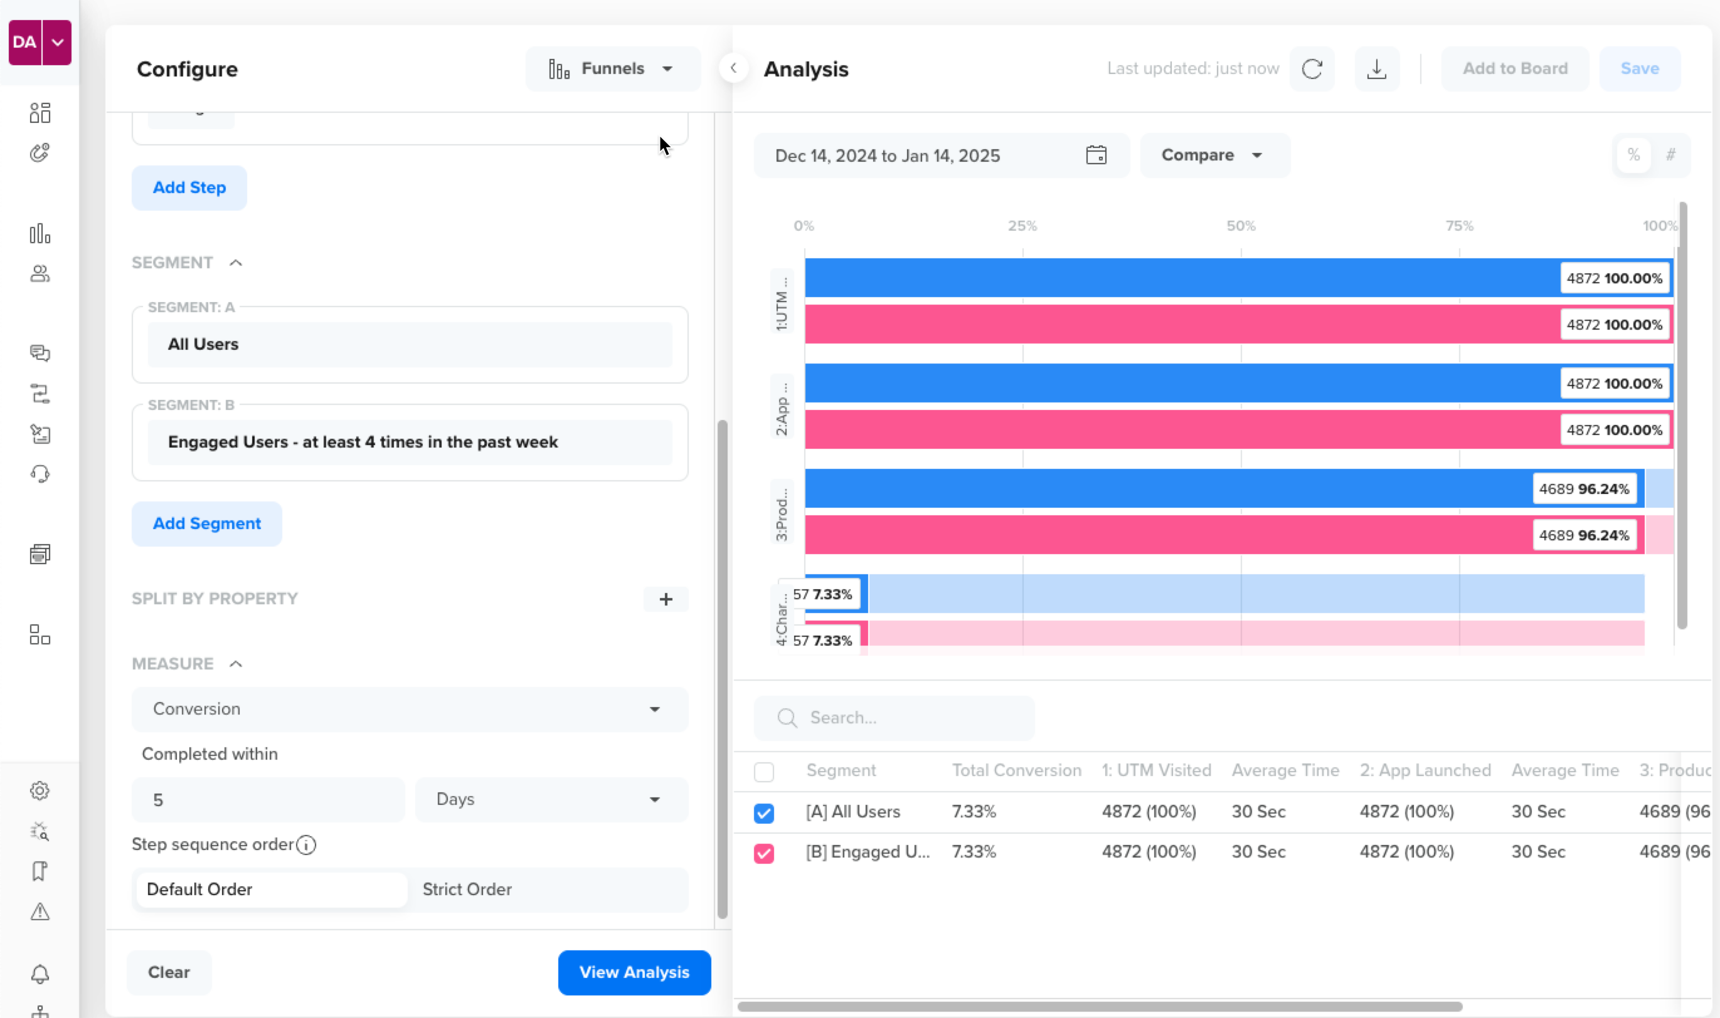
Task: Show step sequence order info tooltip
Action: tap(306, 844)
